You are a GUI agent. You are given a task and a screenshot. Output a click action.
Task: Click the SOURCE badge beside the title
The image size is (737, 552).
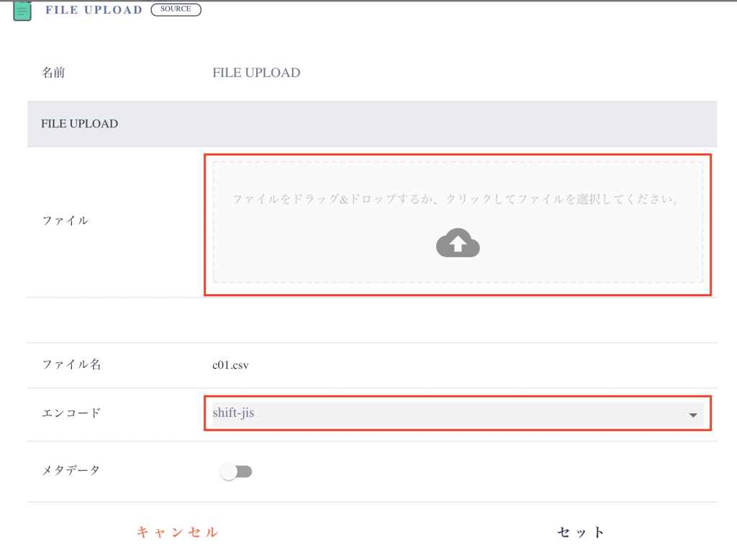point(176,9)
